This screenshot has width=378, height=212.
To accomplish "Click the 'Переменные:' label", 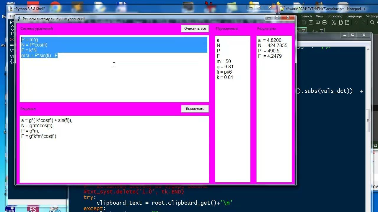I will [227, 29].
